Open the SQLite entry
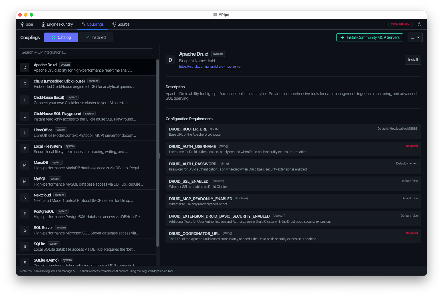The image size is (443, 297). tap(86, 246)
